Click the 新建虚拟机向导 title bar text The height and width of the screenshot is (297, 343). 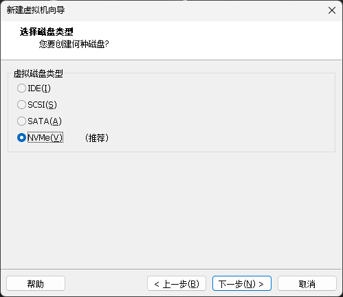click(x=36, y=10)
